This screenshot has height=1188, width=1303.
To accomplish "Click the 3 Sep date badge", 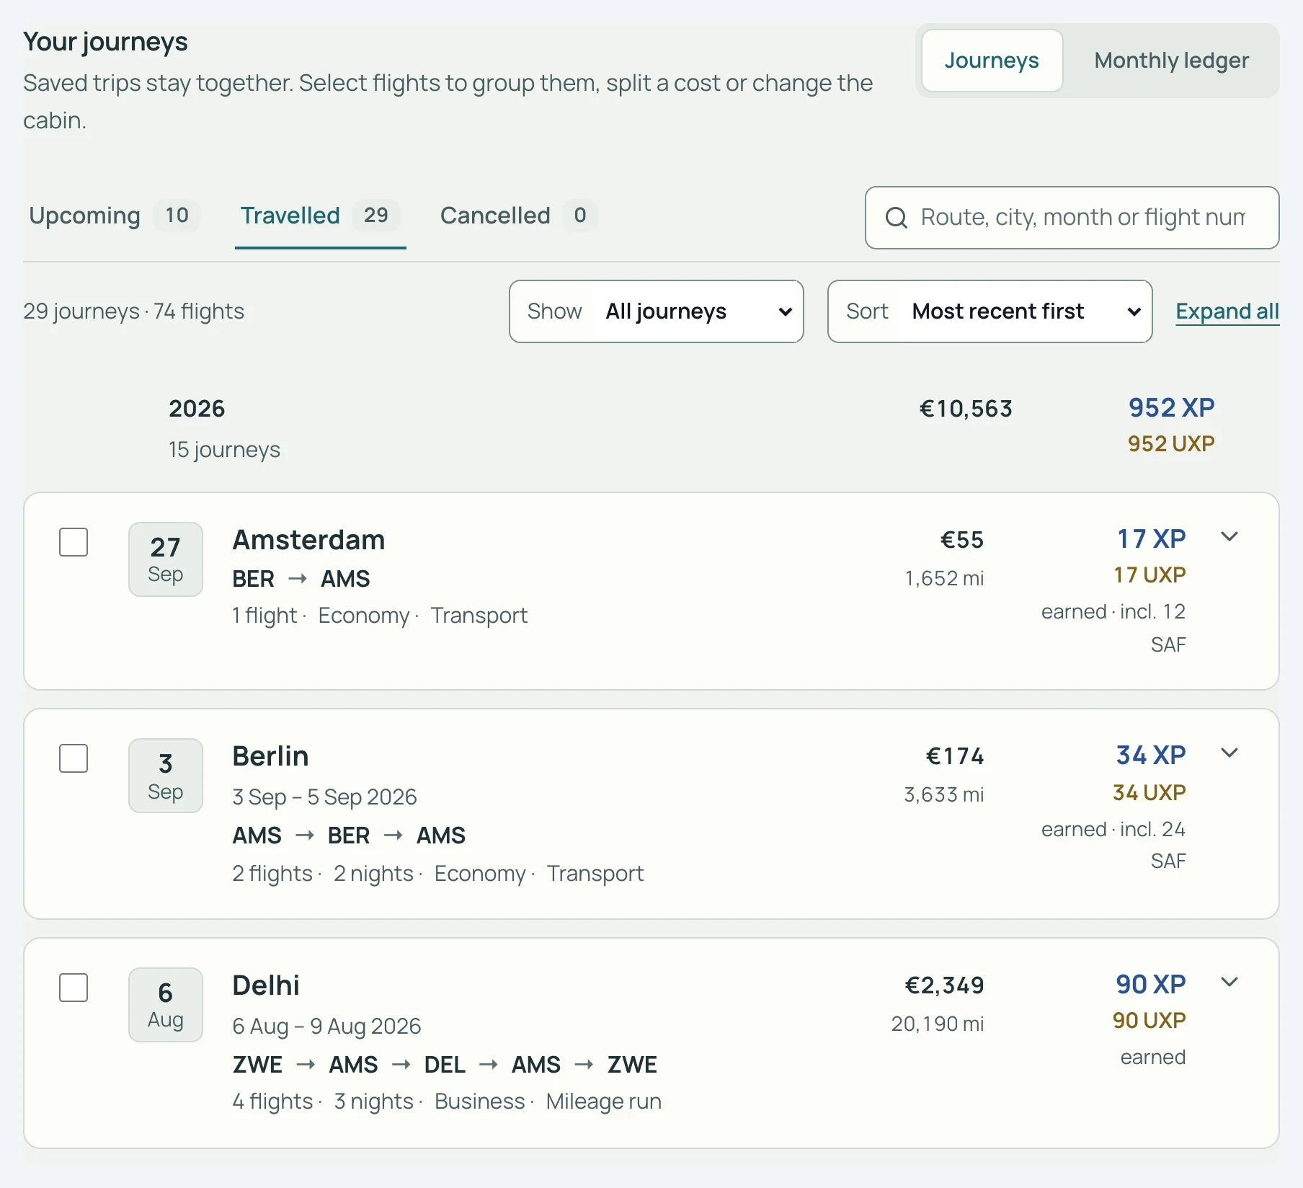I will [x=166, y=776].
